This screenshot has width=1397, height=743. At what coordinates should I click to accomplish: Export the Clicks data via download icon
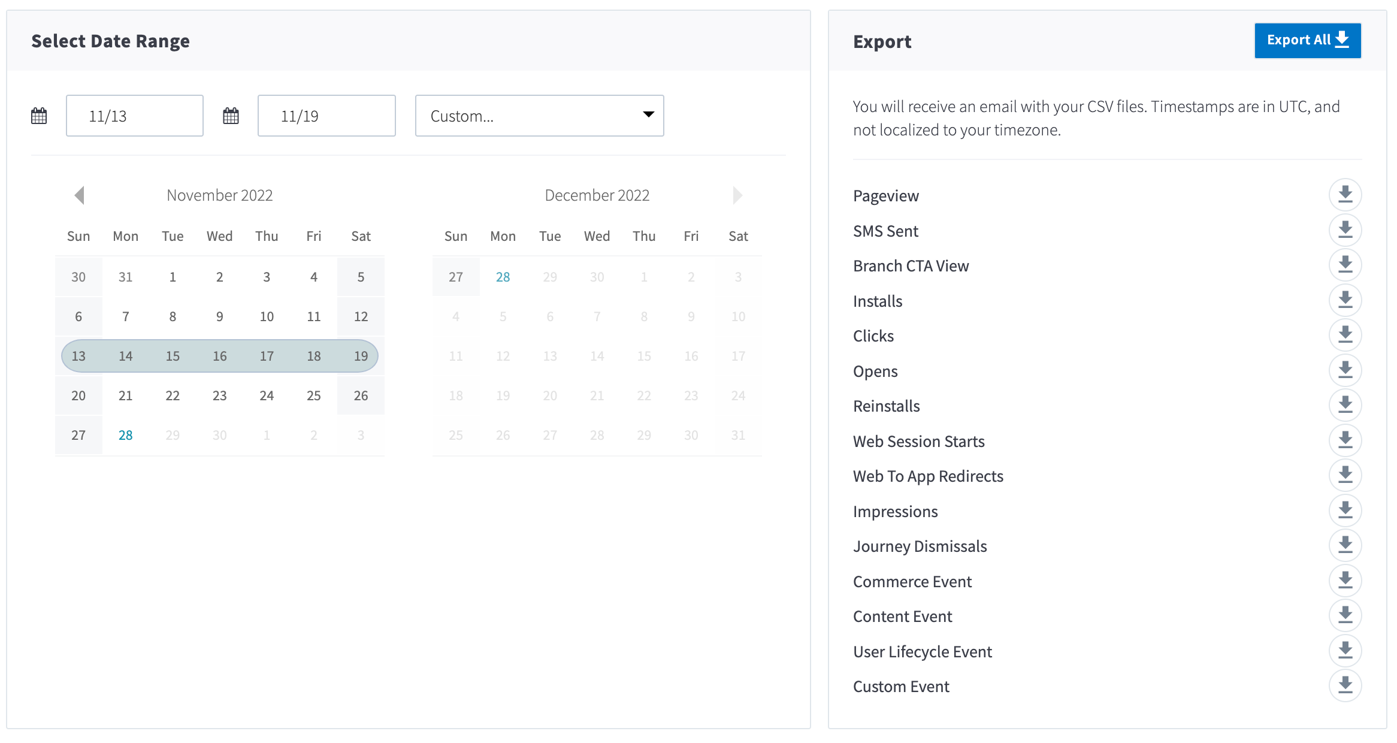coord(1345,335)
